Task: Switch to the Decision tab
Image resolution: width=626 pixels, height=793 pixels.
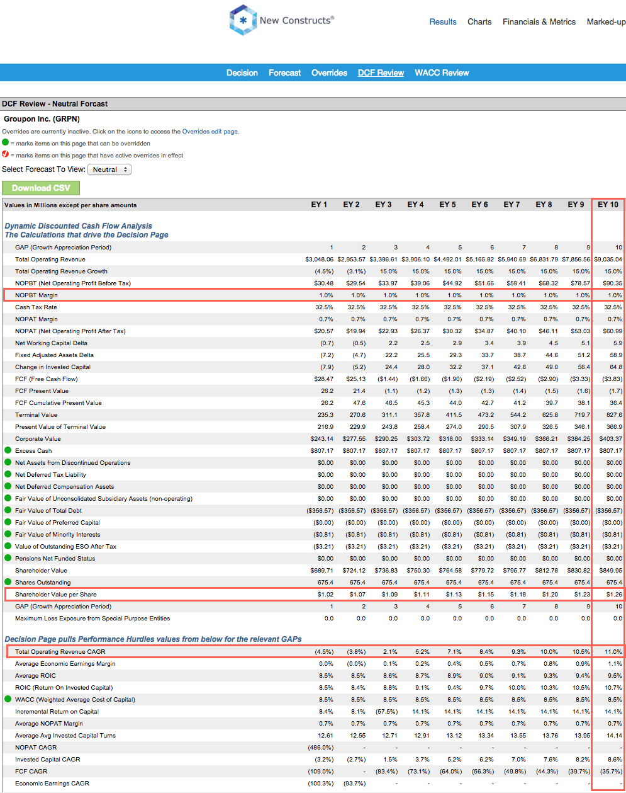Action: (242, 72)
